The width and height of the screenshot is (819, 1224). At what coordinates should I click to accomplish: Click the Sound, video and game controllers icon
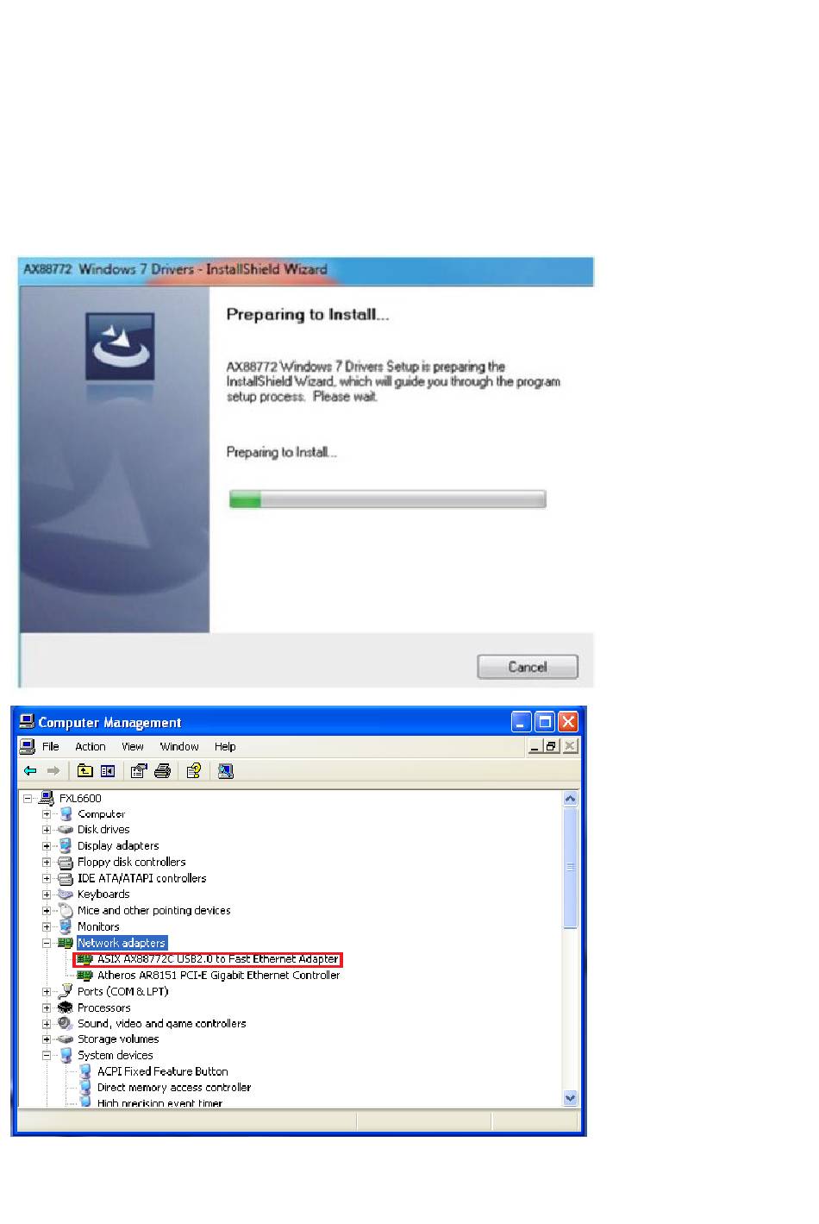pos(66,1024)
